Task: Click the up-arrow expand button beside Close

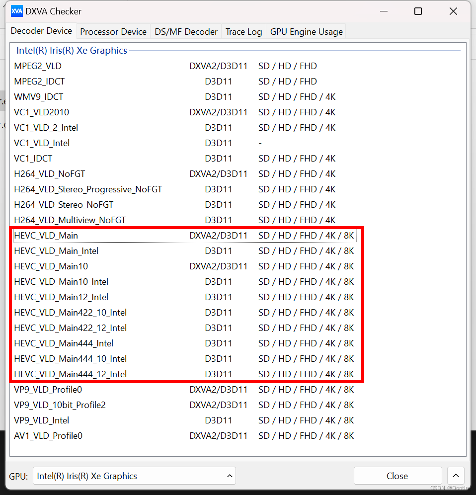Action: click(x=456, y=476)
